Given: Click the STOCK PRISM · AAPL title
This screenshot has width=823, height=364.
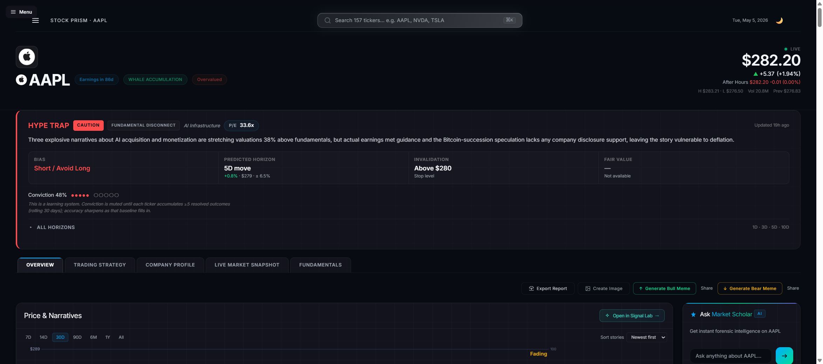Looking at the screenshot, I should (x=79, y=21).
